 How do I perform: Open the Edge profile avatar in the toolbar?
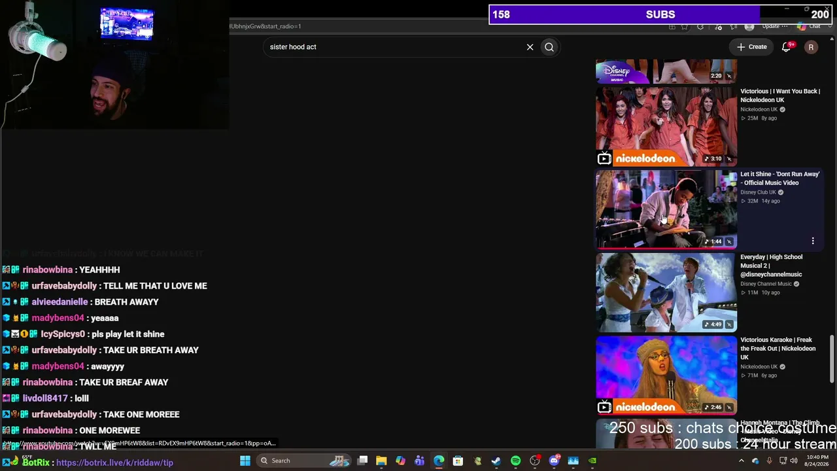[749, 26]
